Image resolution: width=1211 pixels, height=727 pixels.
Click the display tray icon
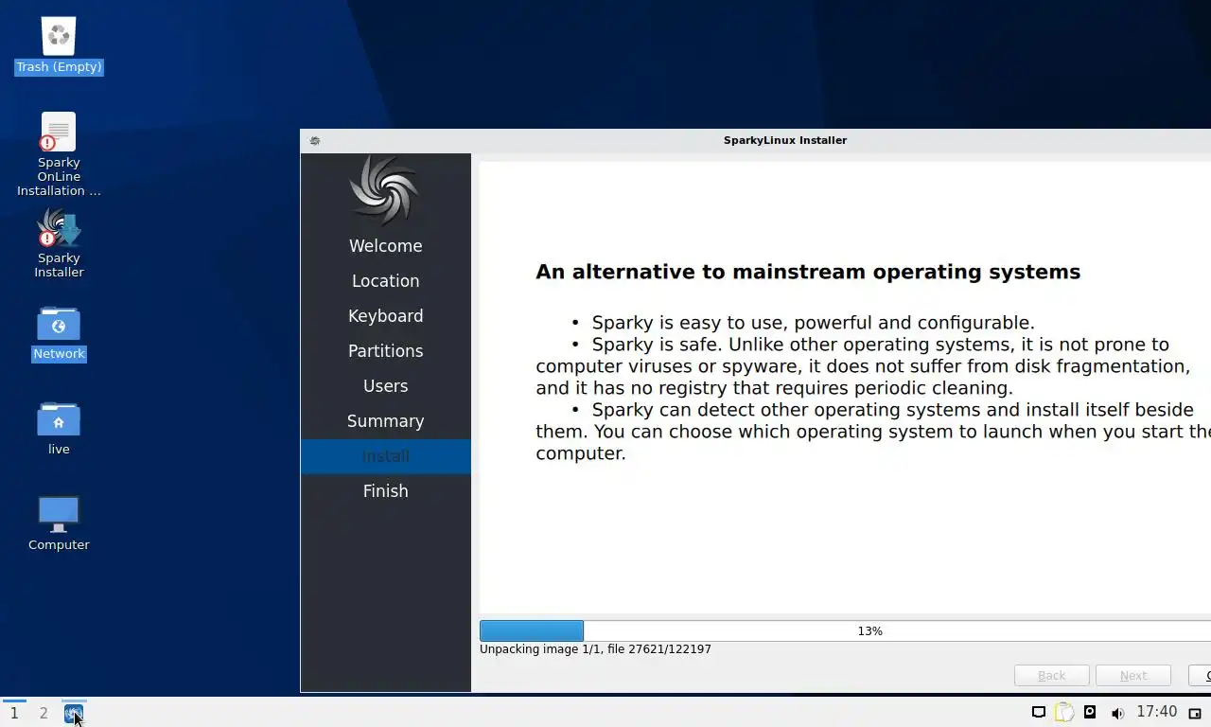tap(1038, 713)
